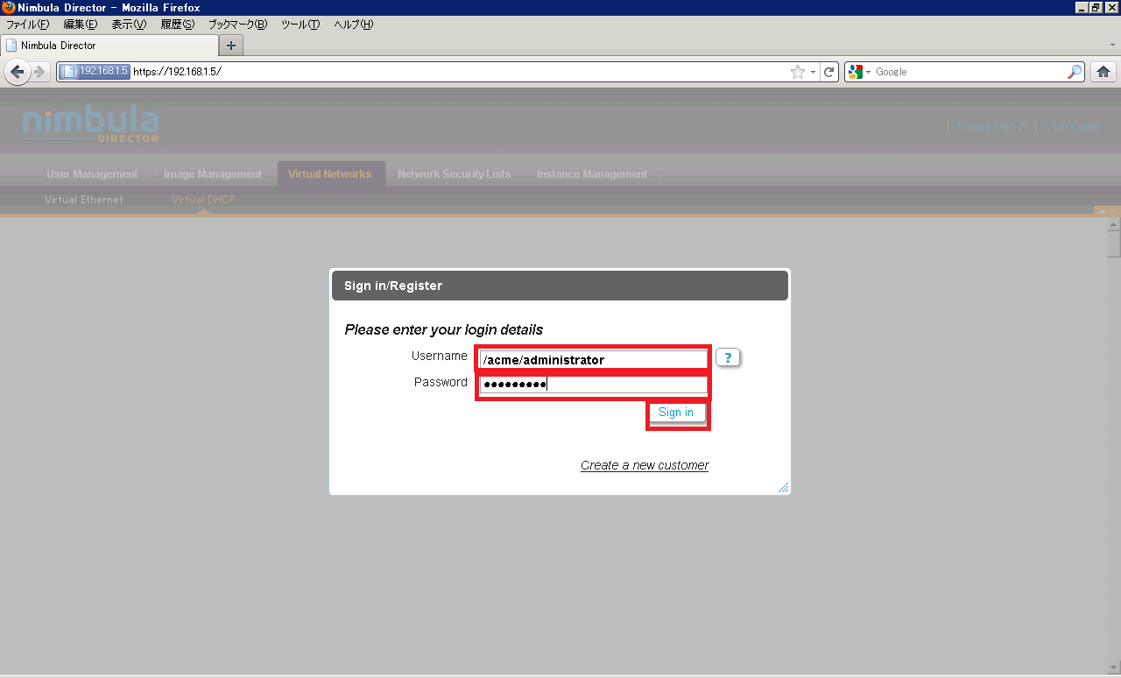Switch to the User Management tab

click(92, 174)
